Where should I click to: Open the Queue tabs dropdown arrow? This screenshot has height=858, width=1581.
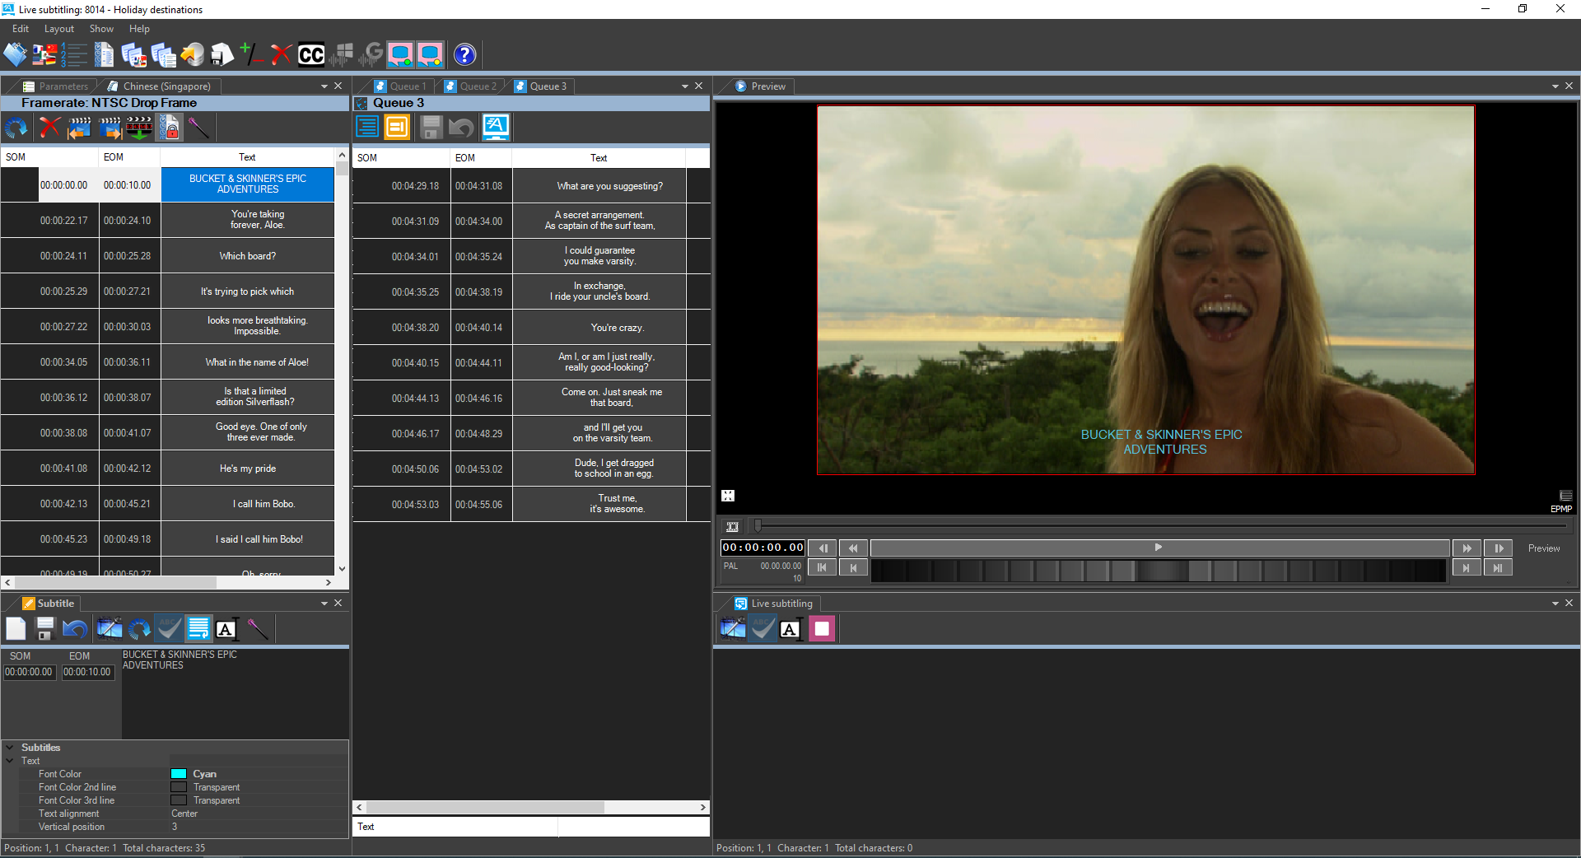(684, 86)
